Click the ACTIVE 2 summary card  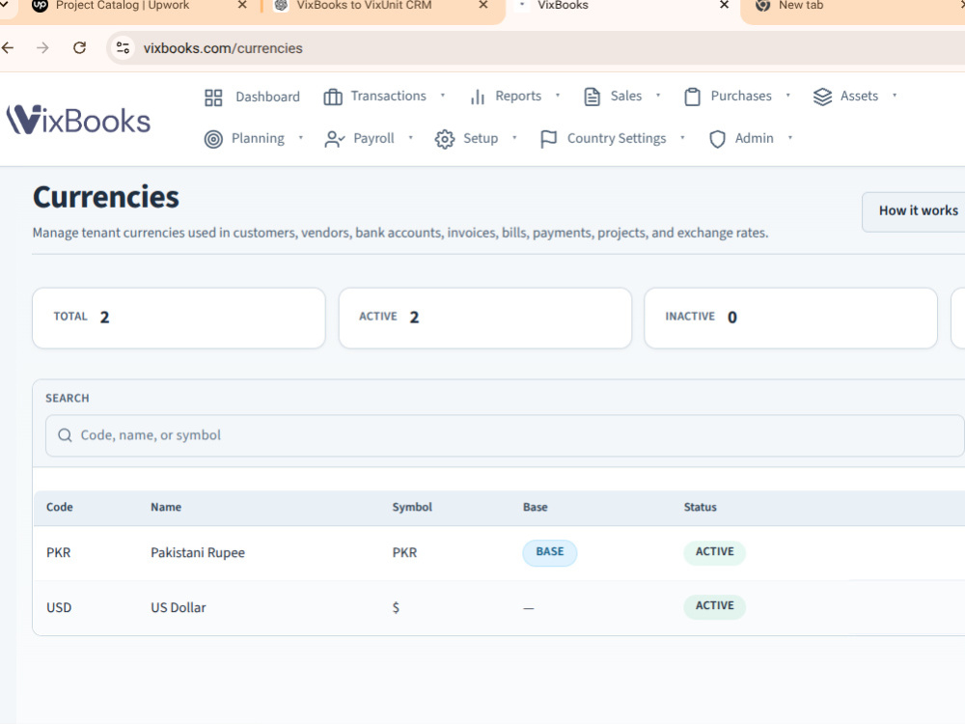485,318
